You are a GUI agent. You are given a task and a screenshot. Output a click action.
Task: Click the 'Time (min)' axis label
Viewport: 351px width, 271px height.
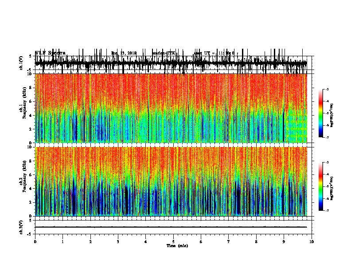[x=177, y=246]
